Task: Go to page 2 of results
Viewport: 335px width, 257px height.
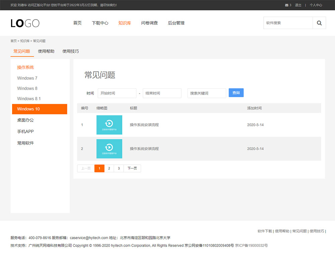Action: pyautogui.click(x=109, y=168)
